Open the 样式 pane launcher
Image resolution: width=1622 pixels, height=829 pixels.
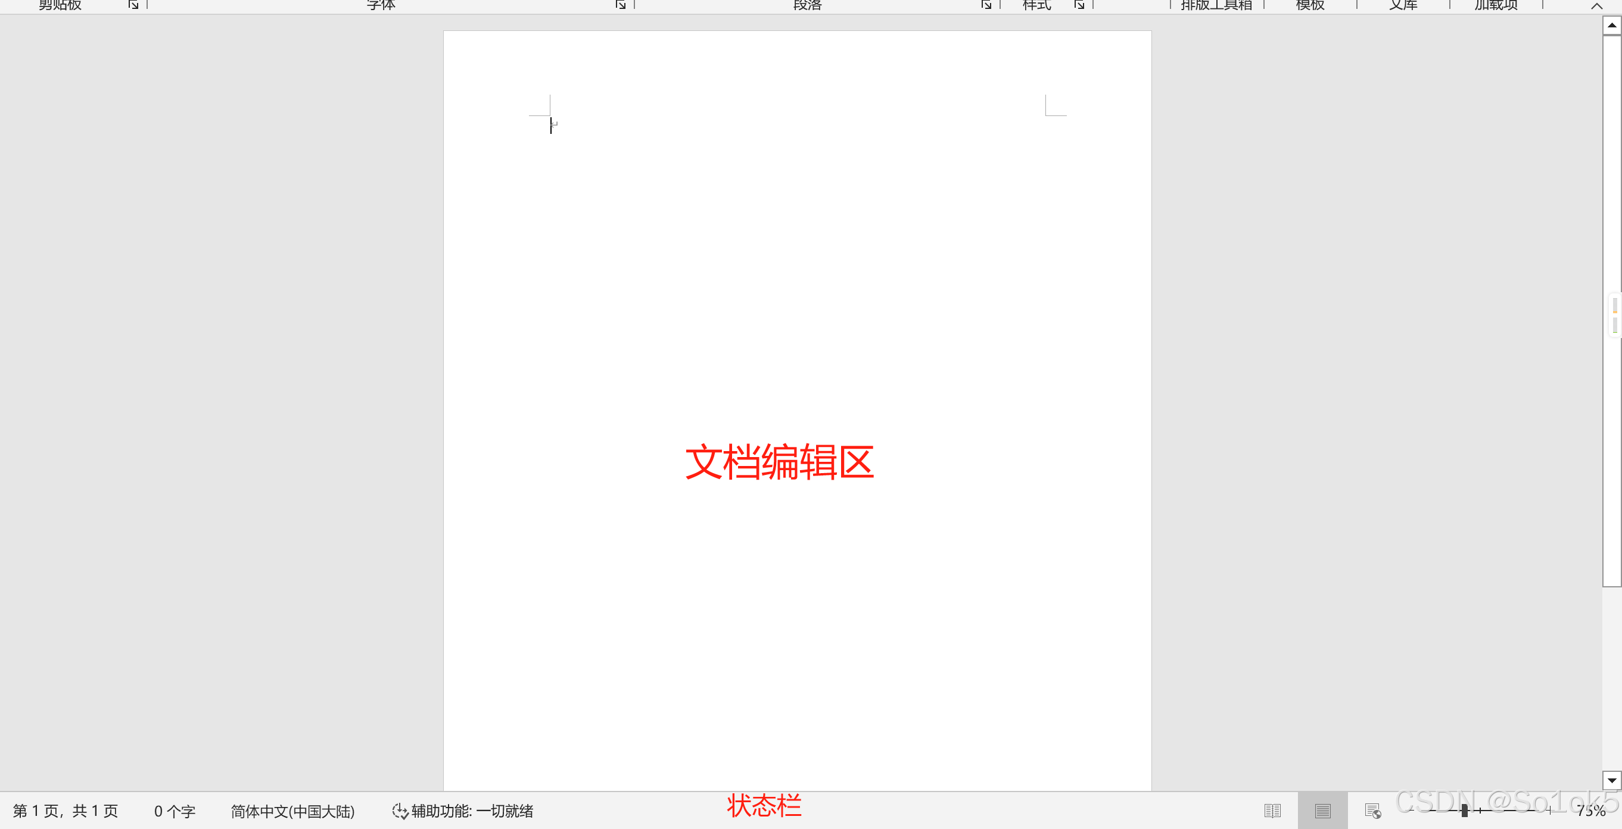pos(1079,4)
